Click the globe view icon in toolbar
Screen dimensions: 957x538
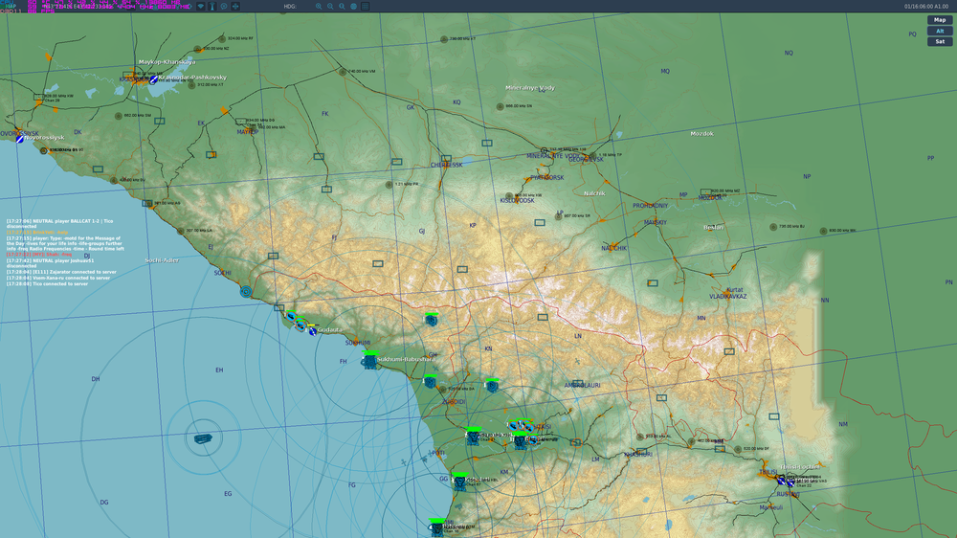(x=353, y=6)
